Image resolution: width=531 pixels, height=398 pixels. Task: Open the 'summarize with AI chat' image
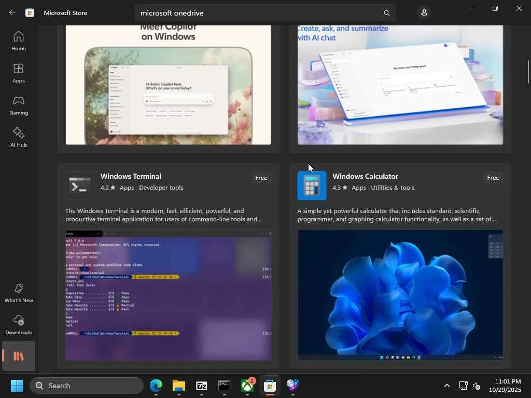click(x=400, y=85)
